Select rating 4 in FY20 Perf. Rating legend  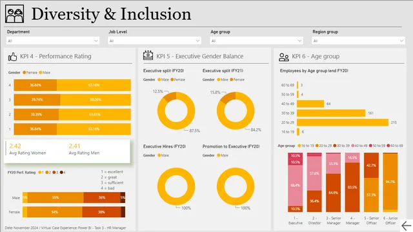pyautogui.click(x=63, y=173)
